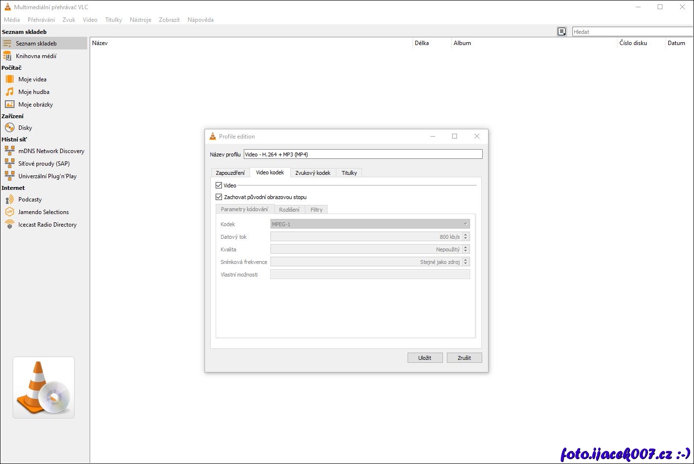The image size is (694, 464).
Task: Click the Moje videa film icon
Action: [10, 79]
